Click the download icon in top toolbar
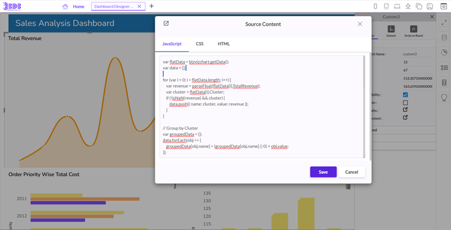The width and height of the screenshot is (451, 230). (x=408, y=6)
